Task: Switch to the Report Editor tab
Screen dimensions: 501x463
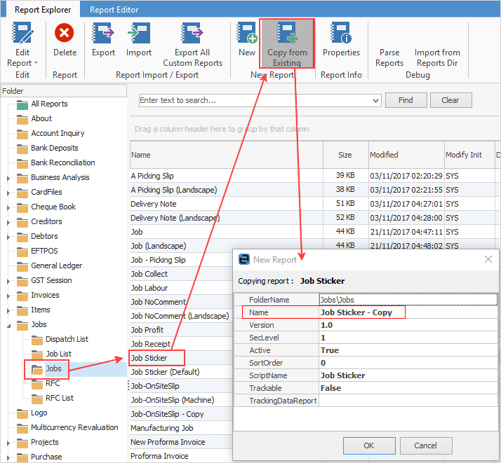Action: (x=114, y=10)
